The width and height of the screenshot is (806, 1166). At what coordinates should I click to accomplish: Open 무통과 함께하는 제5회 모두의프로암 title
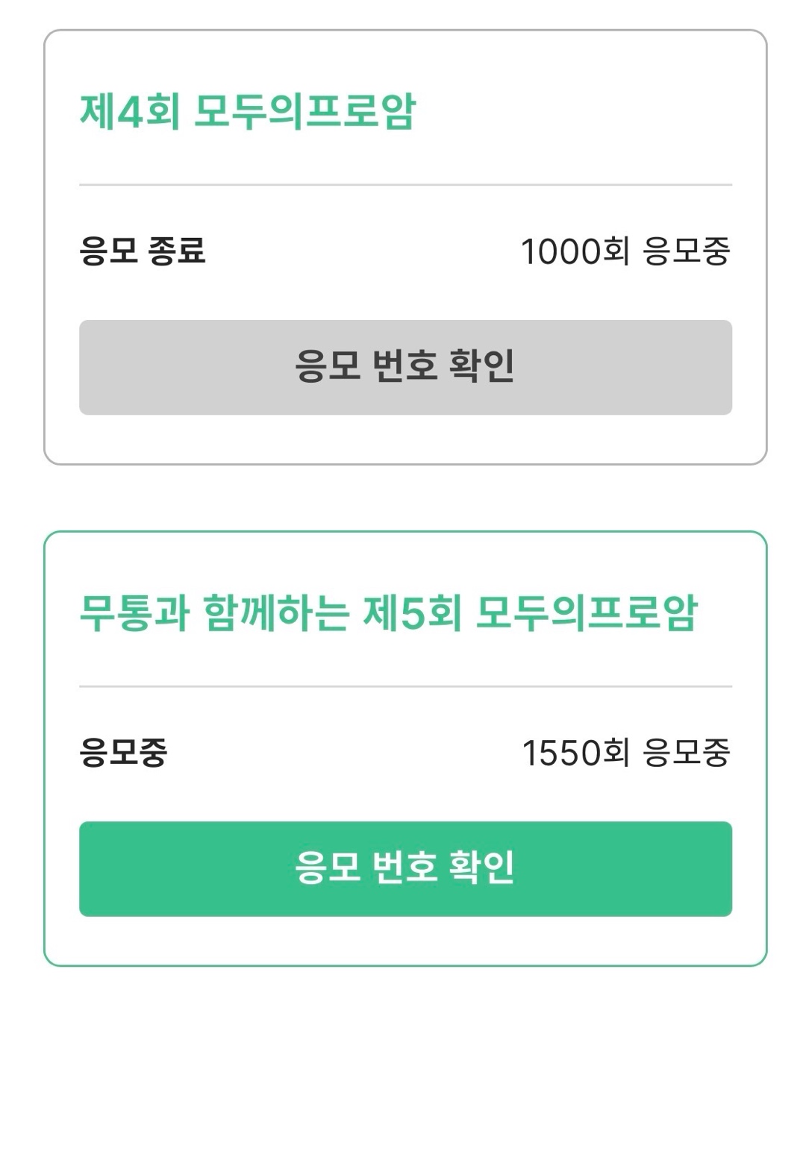pyautogui.click(x=388, y=614)
